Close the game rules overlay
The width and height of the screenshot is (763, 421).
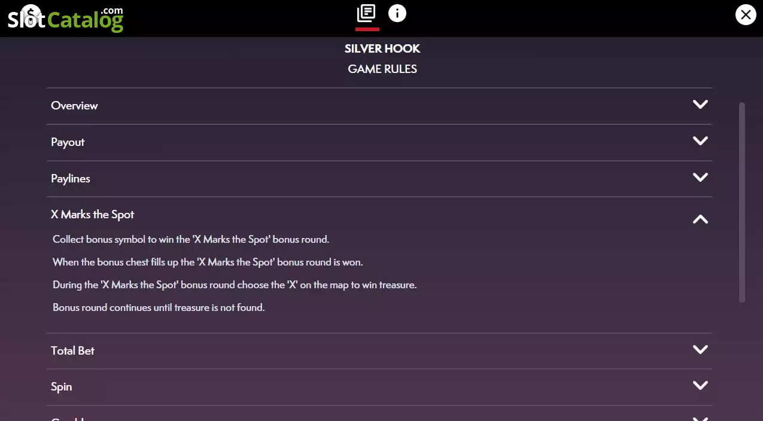(x=746, y=15)
